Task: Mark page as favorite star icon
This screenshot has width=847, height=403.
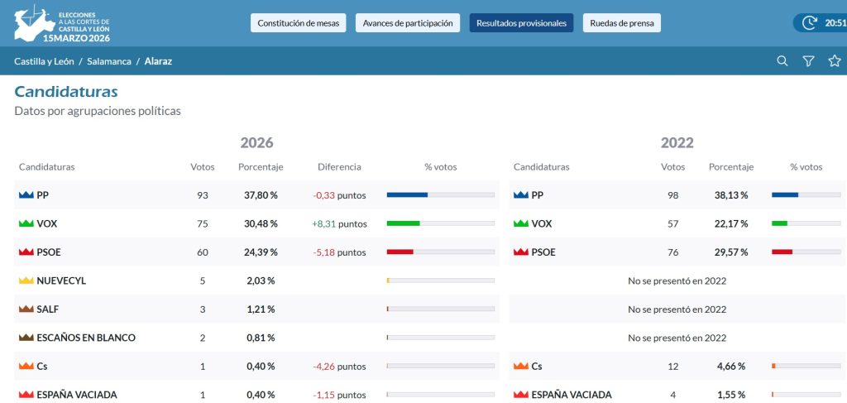Action: tap(835, 61)
